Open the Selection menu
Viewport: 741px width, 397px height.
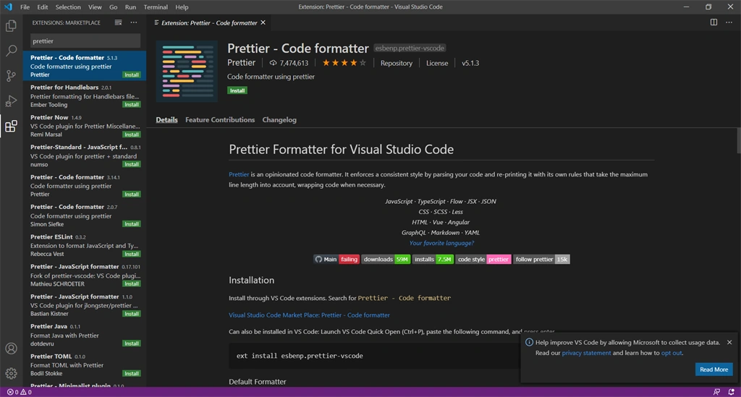point(68,7)
